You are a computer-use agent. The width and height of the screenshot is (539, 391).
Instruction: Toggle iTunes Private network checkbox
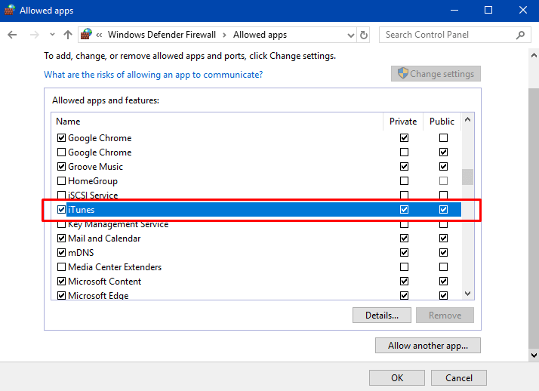[x=405, y=210]
